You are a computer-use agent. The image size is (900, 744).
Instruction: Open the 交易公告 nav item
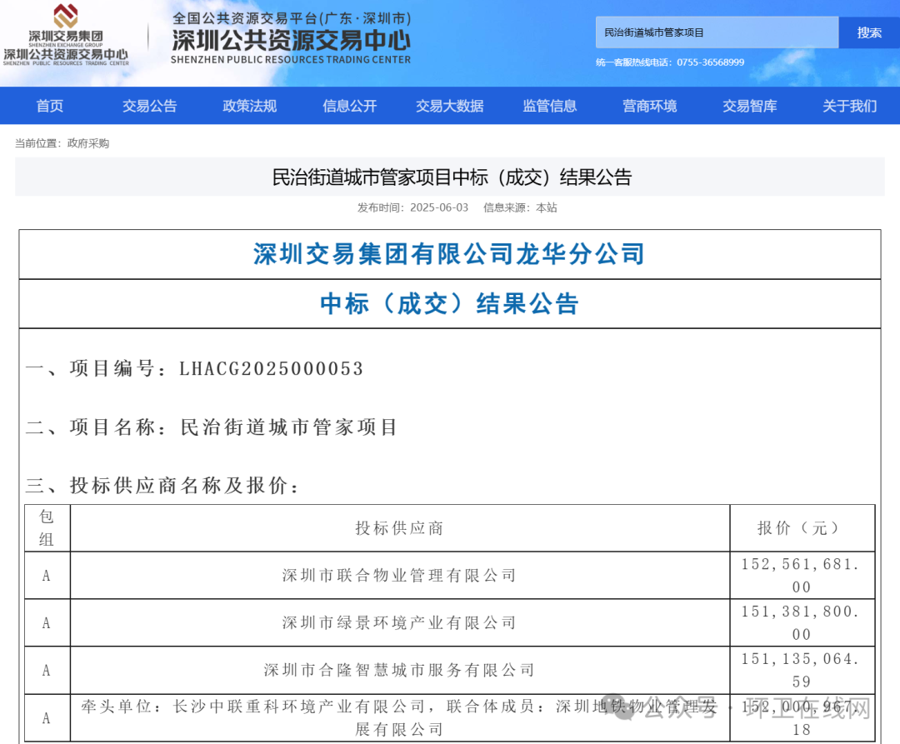(x=149, y=106)
